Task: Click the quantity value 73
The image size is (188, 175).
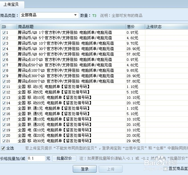Action: 94,16
